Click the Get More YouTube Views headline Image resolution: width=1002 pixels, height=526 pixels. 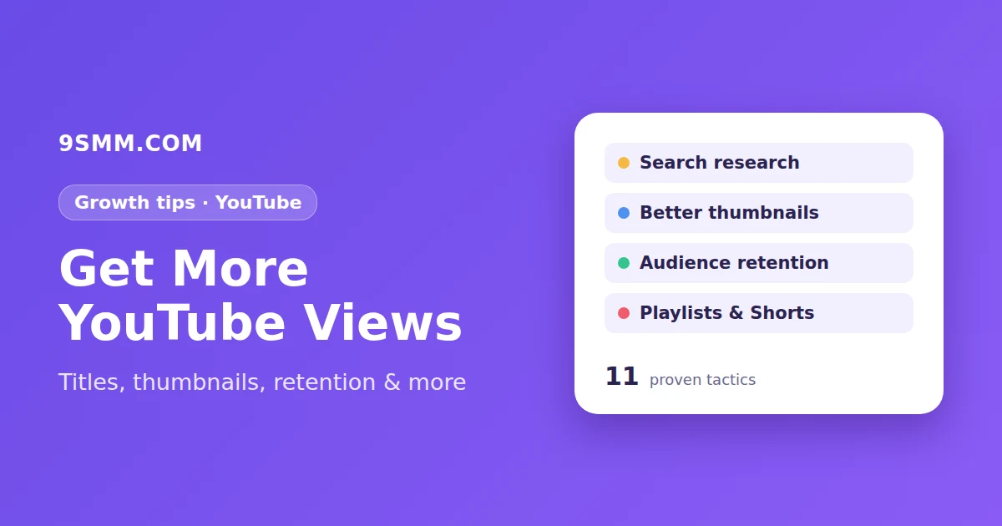[261, 296]
